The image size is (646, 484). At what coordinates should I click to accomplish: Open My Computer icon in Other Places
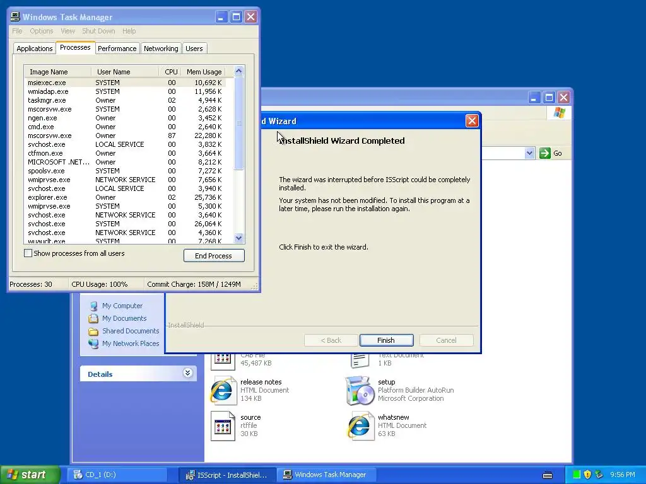click(93, 306)
